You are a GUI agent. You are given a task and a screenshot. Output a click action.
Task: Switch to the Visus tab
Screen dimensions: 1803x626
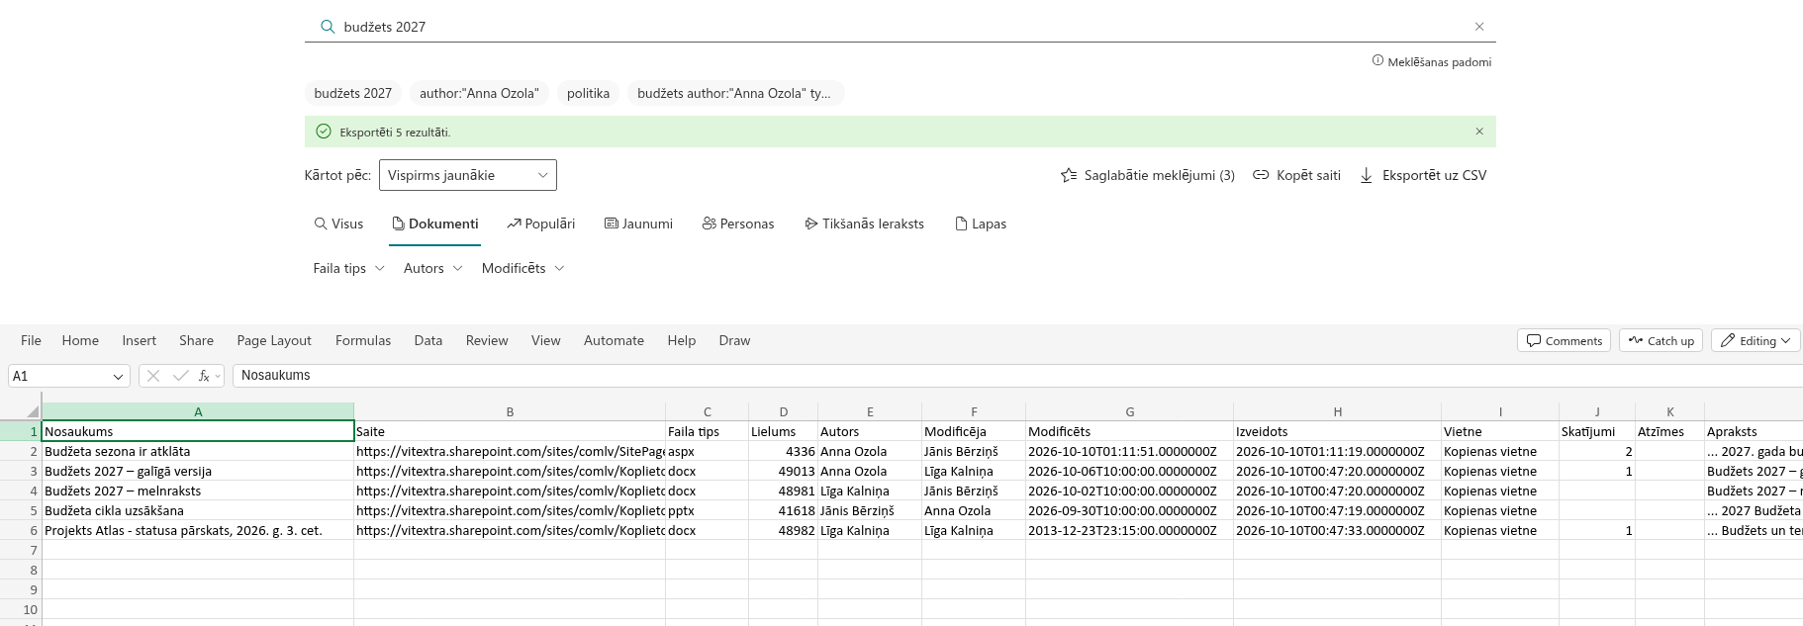tap(338, 224)
